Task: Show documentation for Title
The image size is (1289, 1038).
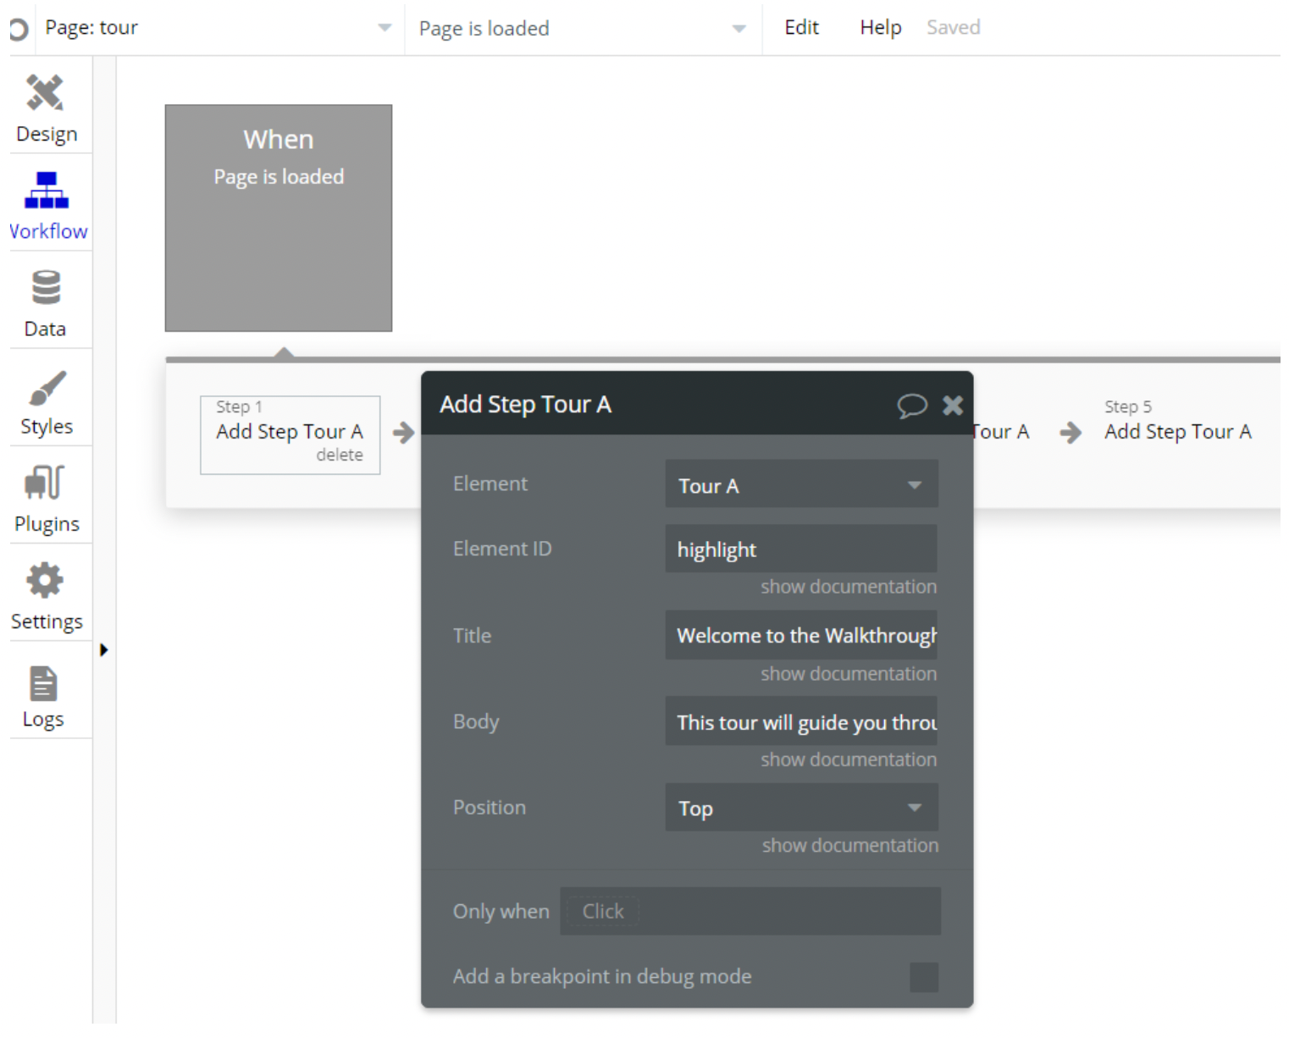Action: 849,674
